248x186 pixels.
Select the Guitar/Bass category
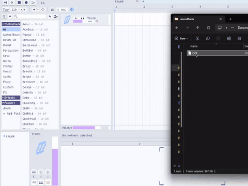[11, 35]
